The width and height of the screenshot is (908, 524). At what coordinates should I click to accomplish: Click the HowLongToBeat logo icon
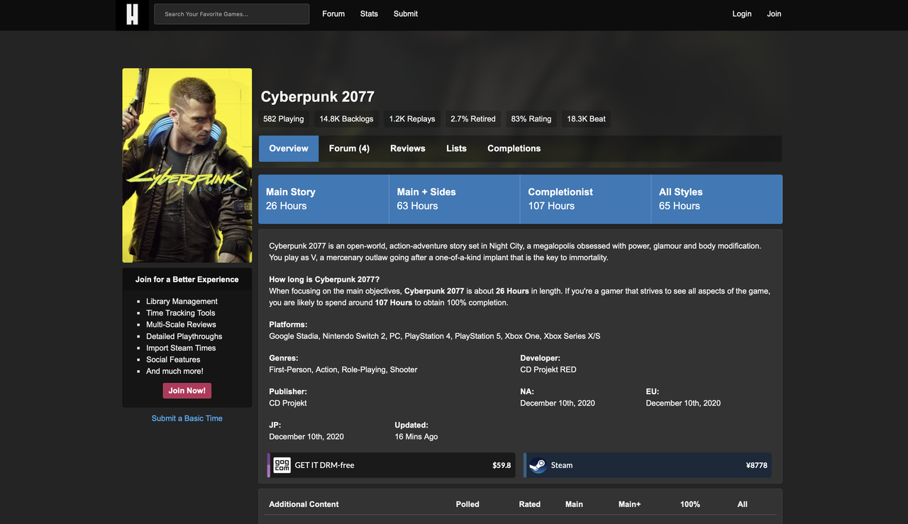[132, 14]
